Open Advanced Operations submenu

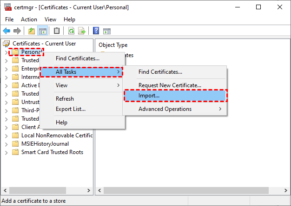[175, 109]
